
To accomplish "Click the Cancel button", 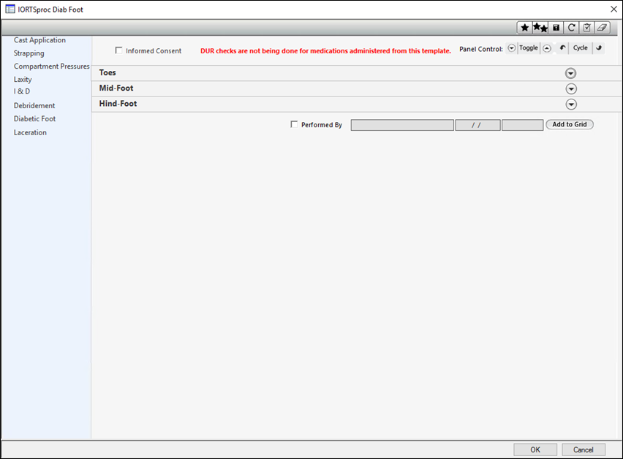I will 584,449.
